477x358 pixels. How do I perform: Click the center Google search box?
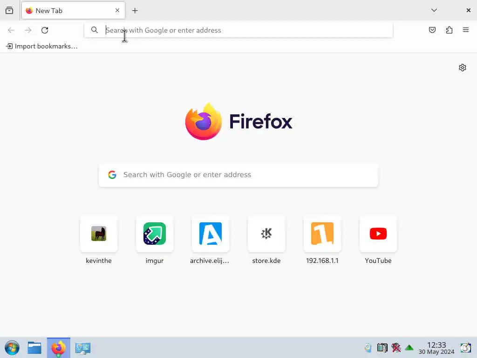click(x=238, y=175)
